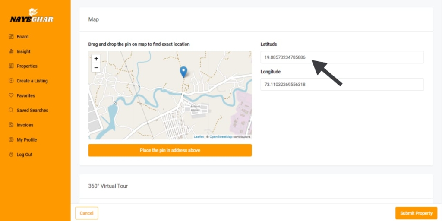The height and width of the screenshot is (221, 442).
Task: Click into the Latitude input field
Action: pos(342,57)
